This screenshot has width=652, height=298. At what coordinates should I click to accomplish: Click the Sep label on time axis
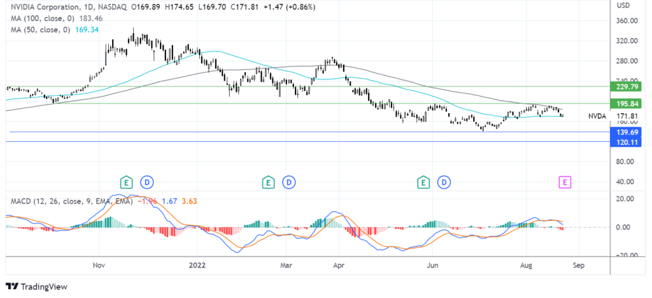click(x=578, y=265)
